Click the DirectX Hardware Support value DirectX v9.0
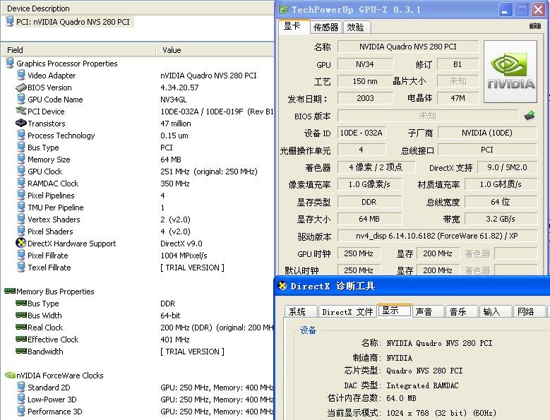This screenshot has height=420, width=550. [181, 244]
